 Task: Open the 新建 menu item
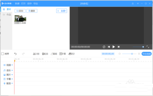click(x=17, y=4)
